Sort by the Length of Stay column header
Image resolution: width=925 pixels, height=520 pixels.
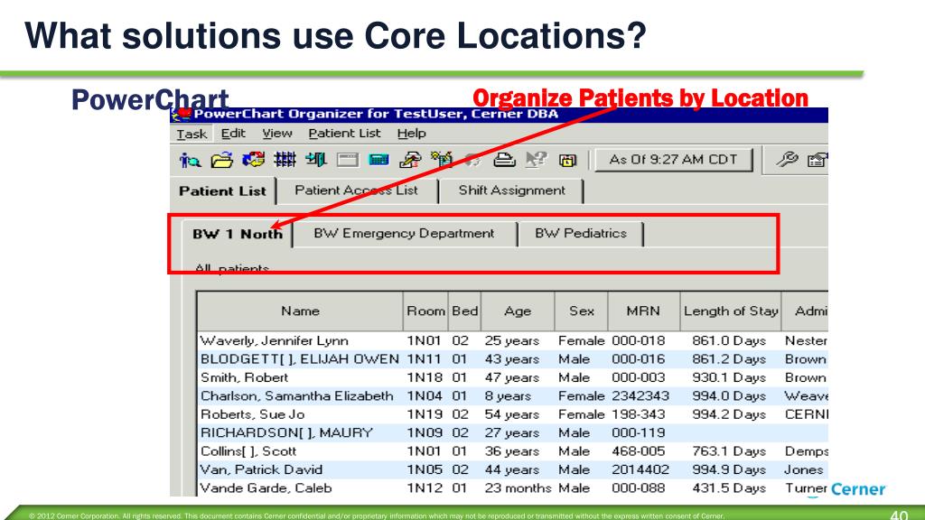(731, 311)
